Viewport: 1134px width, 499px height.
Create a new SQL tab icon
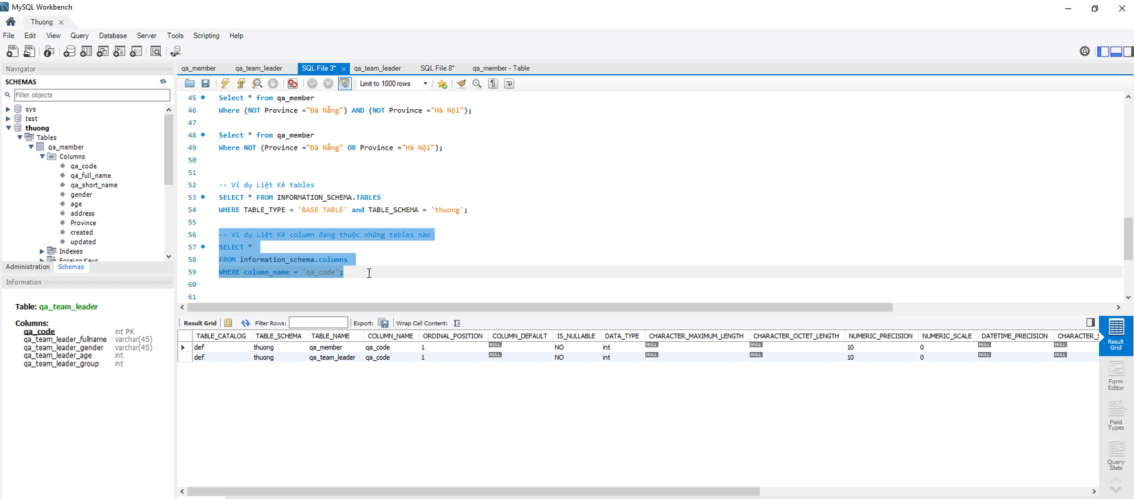(12, 51)
